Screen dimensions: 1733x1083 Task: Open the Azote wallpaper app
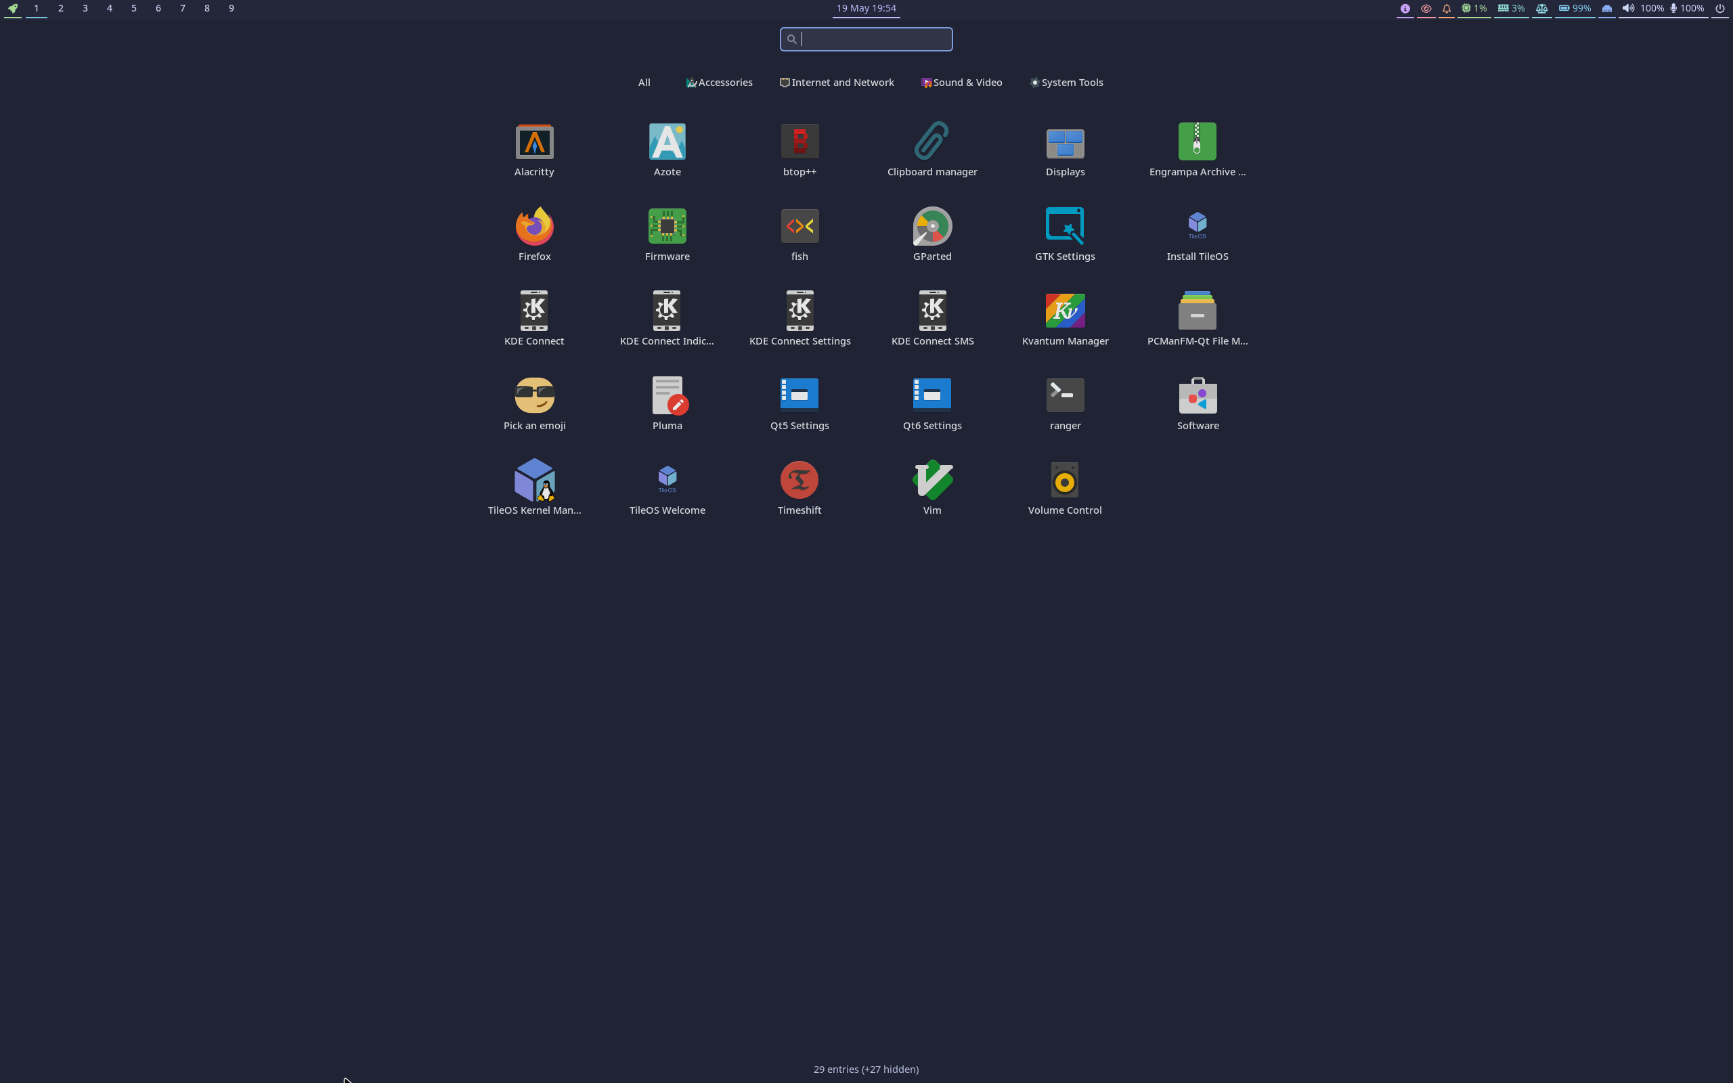coord(667,150)
